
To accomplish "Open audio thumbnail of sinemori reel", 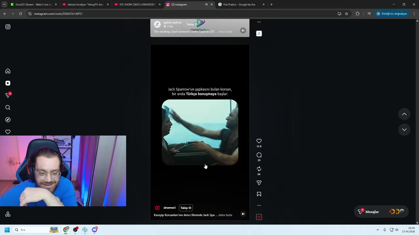I will [259, 217].
